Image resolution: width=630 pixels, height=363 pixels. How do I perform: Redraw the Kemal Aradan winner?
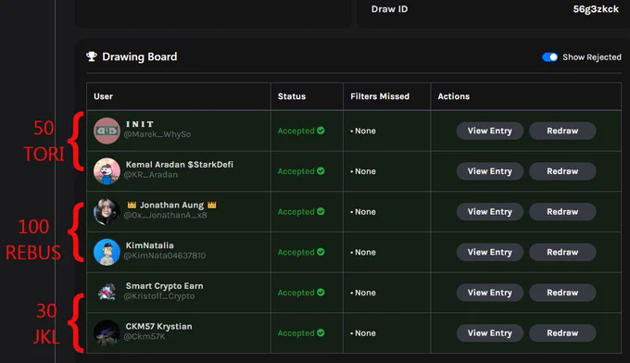(x=562, y=171)
